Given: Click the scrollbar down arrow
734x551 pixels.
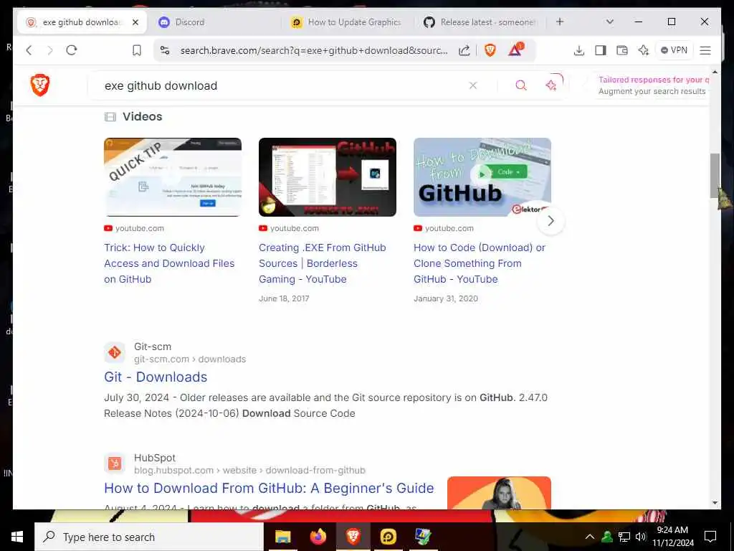Looking at the screenshot, I should [715, 503].
